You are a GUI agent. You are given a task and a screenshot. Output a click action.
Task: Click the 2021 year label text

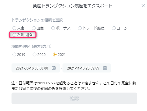pos(62,55)
